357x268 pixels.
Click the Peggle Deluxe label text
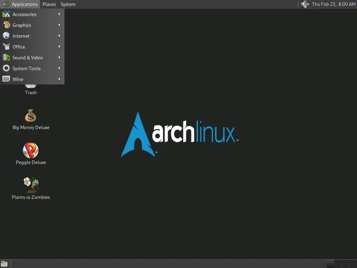pos(31,163)
